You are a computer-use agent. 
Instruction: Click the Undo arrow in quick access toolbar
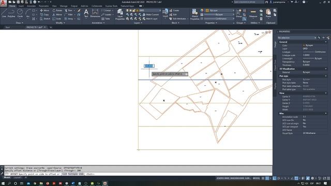39,2
